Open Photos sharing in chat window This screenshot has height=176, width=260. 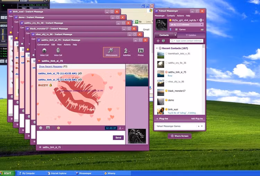point(140,52)
